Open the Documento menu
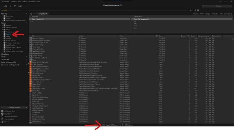The width and height of the screenshot is (234, 130). click(5, 2)
